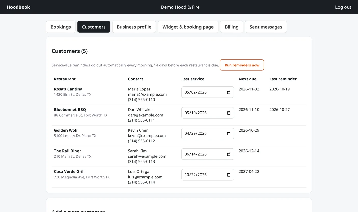Open calendar picker for Rosa's Cantina date
Screen dimensions: 358x212
(x=229, y=92)
